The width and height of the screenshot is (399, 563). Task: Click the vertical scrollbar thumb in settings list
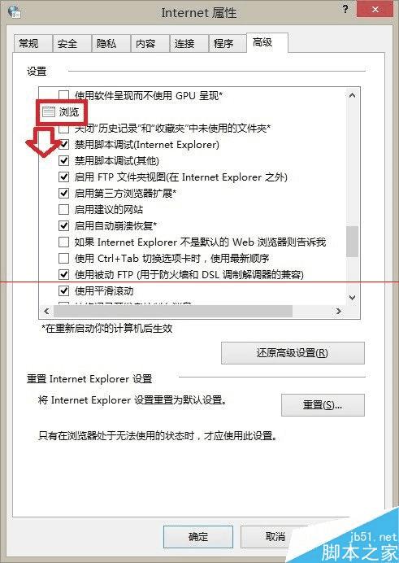352,242
